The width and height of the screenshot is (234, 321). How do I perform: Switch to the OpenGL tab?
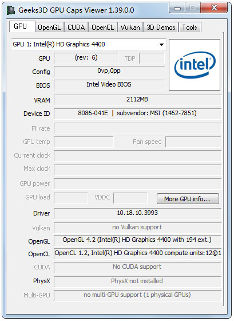(49, 28)
